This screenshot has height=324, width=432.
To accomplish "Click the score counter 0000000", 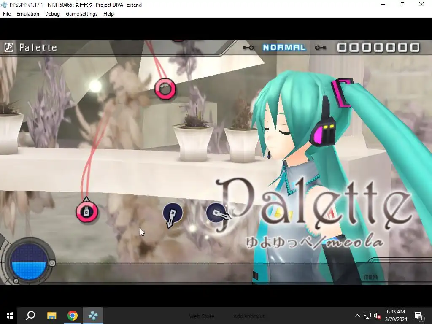I will [x=378, y=47].
